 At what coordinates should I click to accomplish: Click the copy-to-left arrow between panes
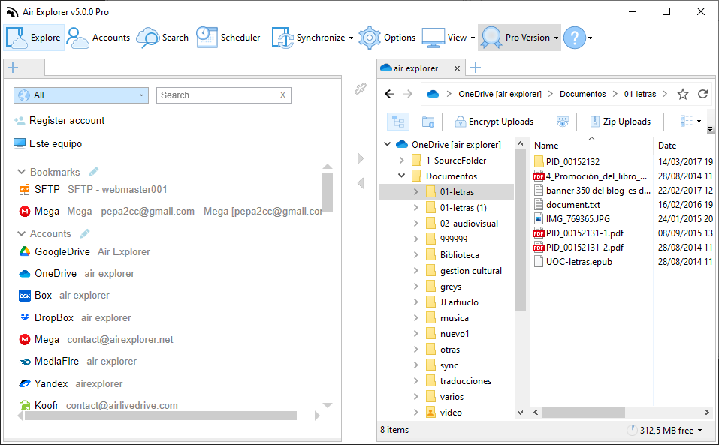point(361,183)
